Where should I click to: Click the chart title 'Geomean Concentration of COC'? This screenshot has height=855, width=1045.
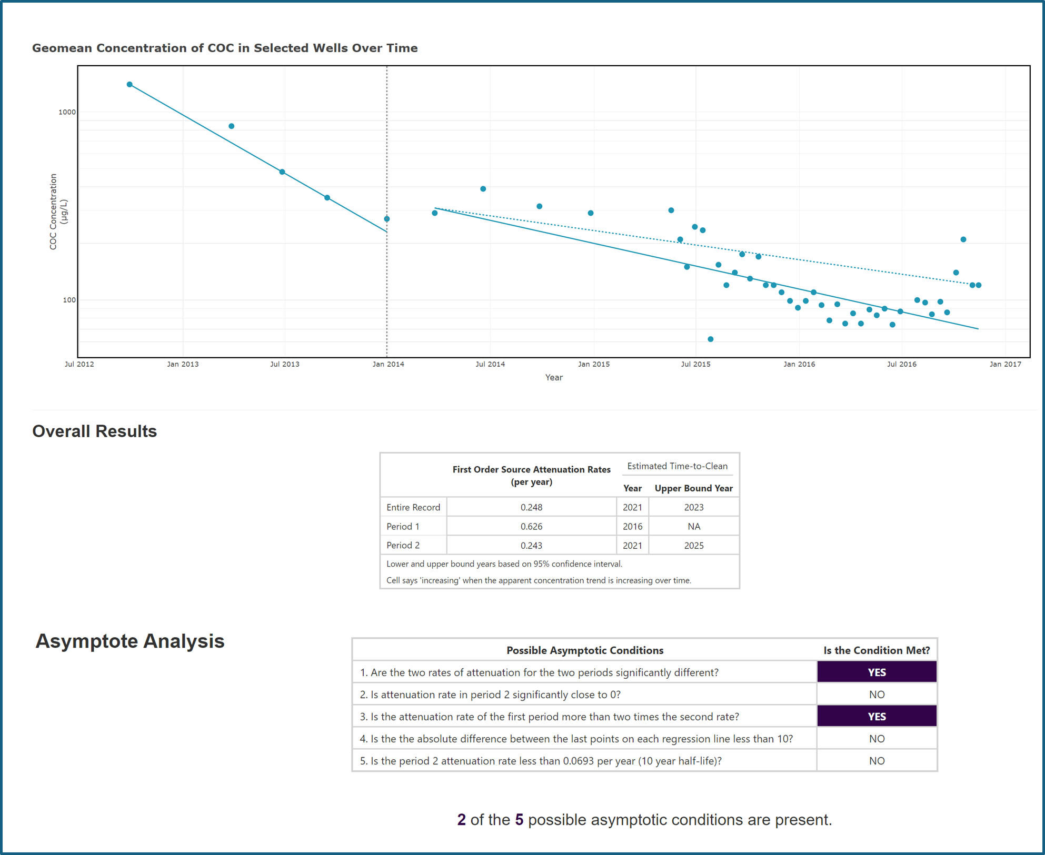point(224,48)
